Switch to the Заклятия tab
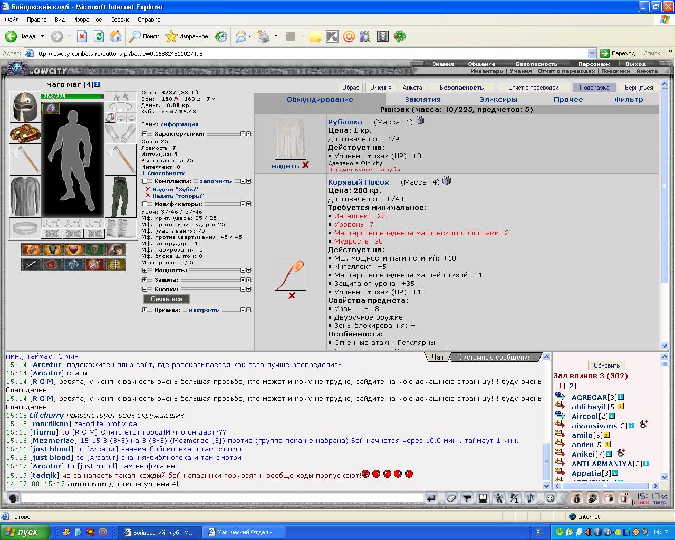Viewport: 675px width, 540px height. pyautogui.click(x=422, y=99)
